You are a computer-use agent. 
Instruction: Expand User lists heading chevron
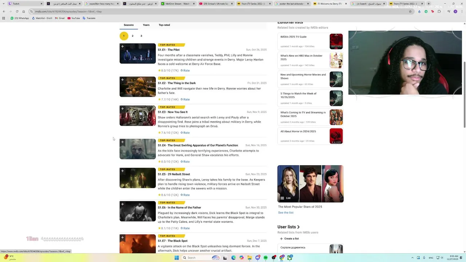(x=298, y=227)
